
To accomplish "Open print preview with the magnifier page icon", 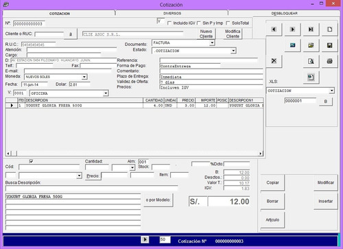I will point(311,61).
